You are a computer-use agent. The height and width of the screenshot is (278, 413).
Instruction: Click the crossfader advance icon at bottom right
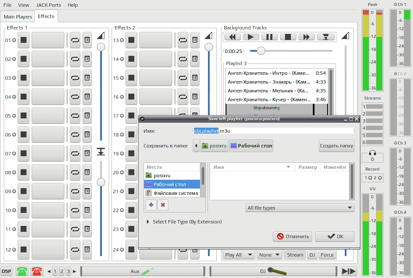click(x=349, y=271)
